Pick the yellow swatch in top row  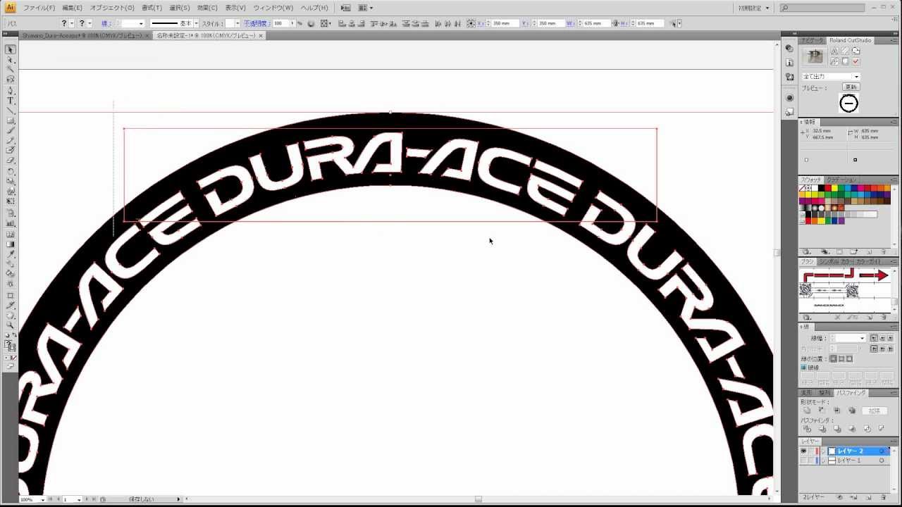click(834, 188)
